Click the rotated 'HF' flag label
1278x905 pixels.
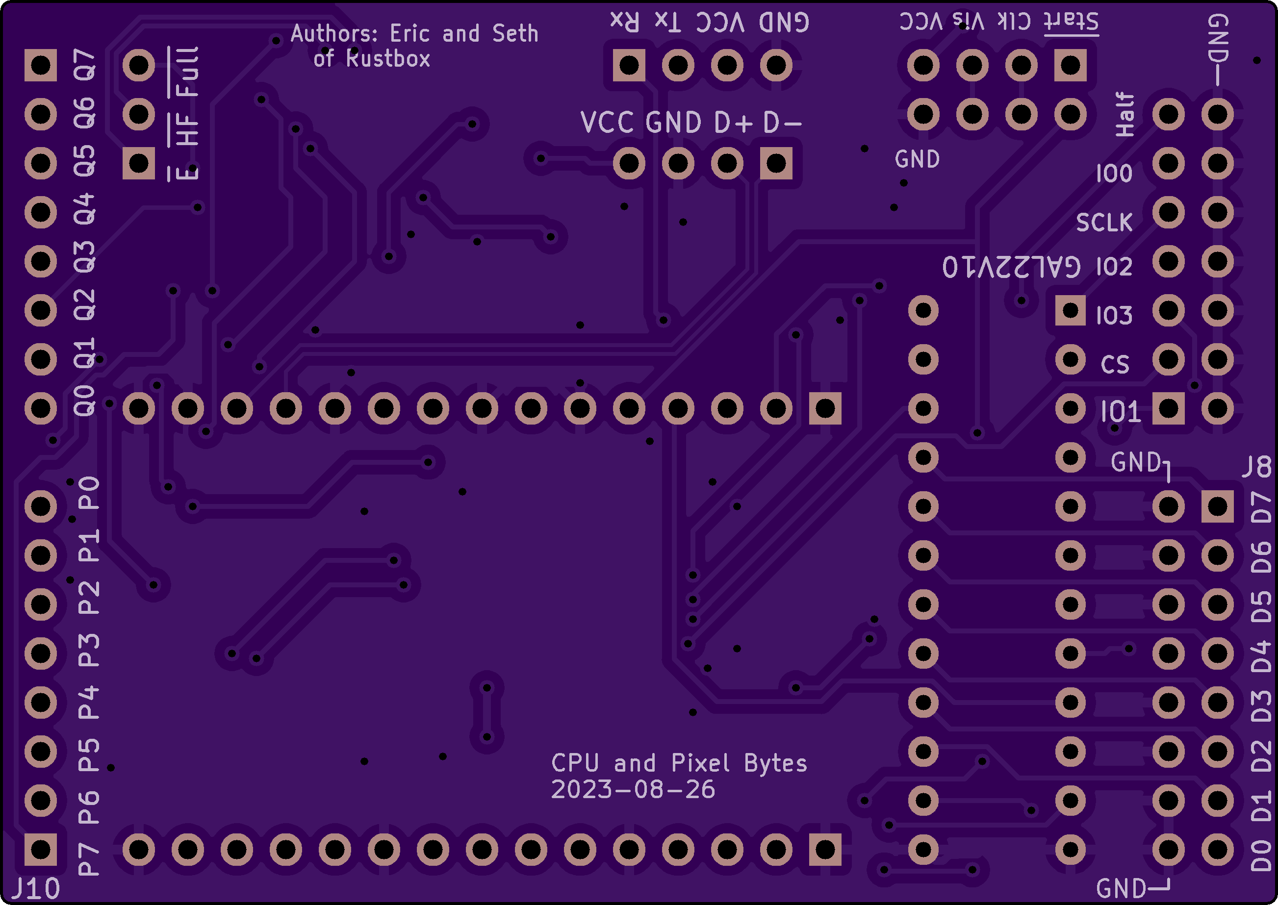click(187, 130)
